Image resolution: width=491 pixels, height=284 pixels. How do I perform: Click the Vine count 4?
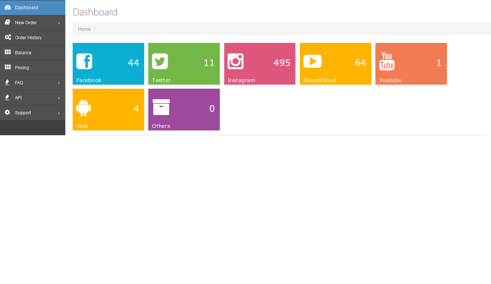tap(136, 109)
